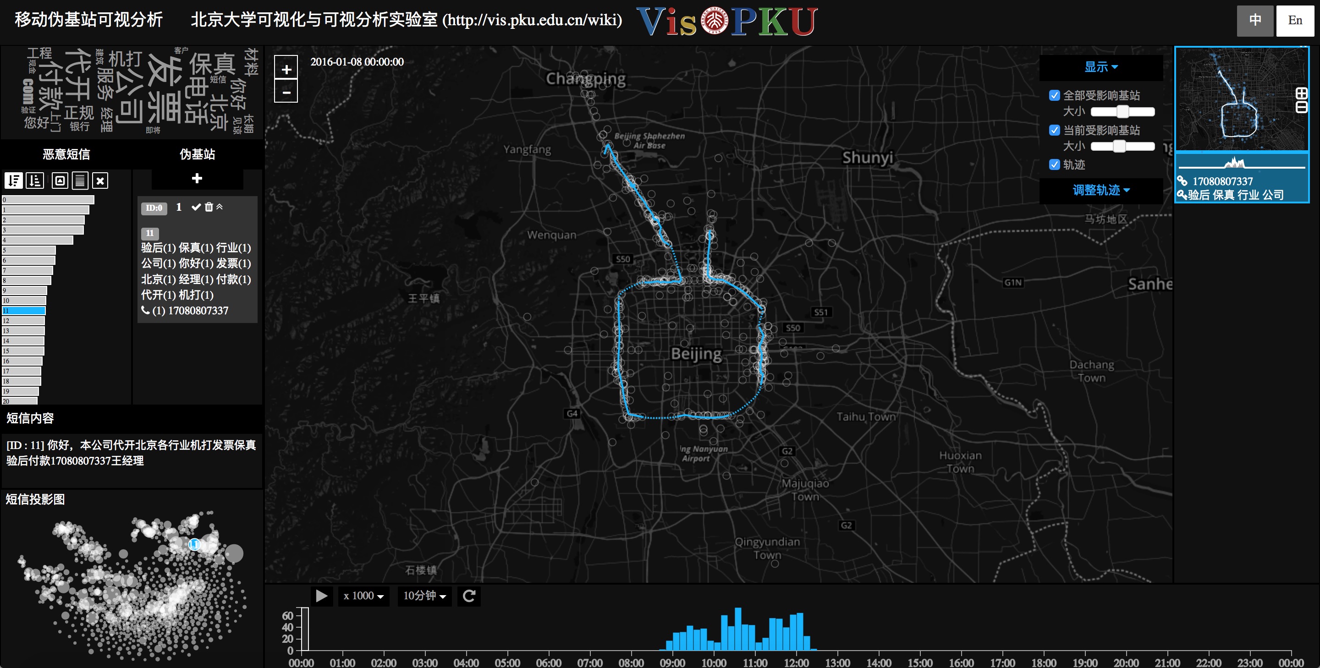Play the timeline animation
This screenshot has height=668, width=1320.
coord(321,596)
